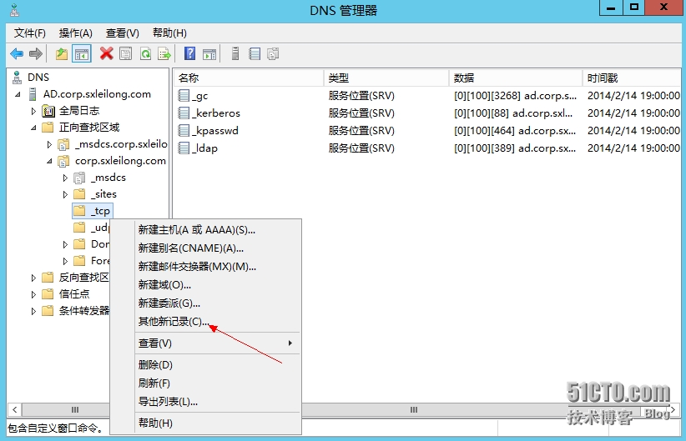The height and width of the screenshot is (441, 686).
Task: Select the _ldap record name
Action: [204, 148]
